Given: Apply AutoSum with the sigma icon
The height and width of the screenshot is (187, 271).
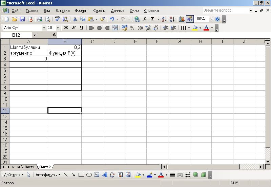Looking at the screenshot, I should [153, 19].
